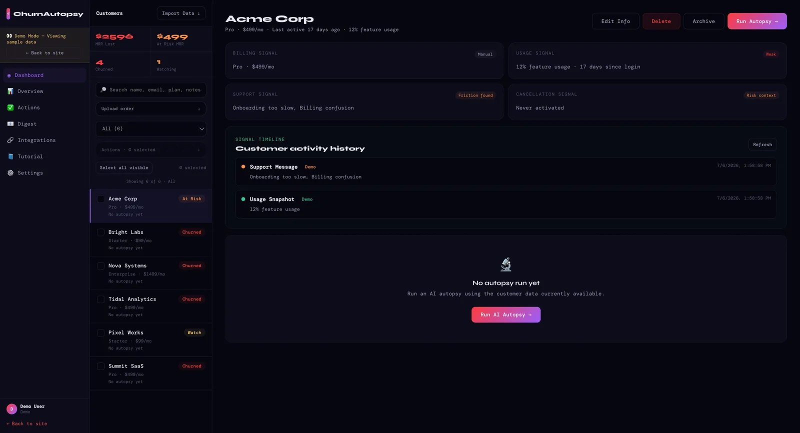Click Run Autopsy in the header
The image size is (800, 433).
[757, 21]
